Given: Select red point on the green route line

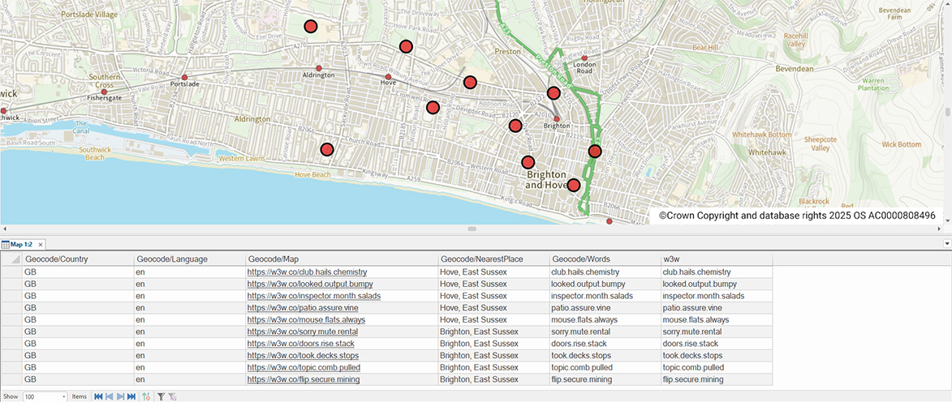Looking at the screenshot, I should (x=594, y=151).
